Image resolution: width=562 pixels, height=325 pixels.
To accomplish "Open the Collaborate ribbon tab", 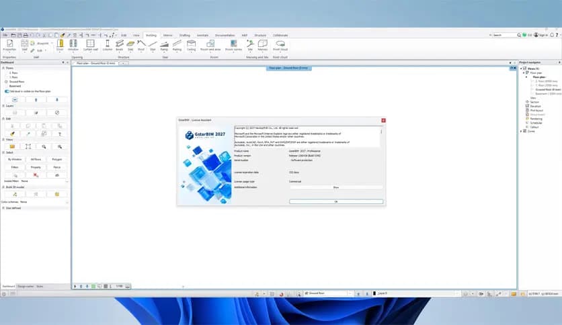I will point(280,35).
